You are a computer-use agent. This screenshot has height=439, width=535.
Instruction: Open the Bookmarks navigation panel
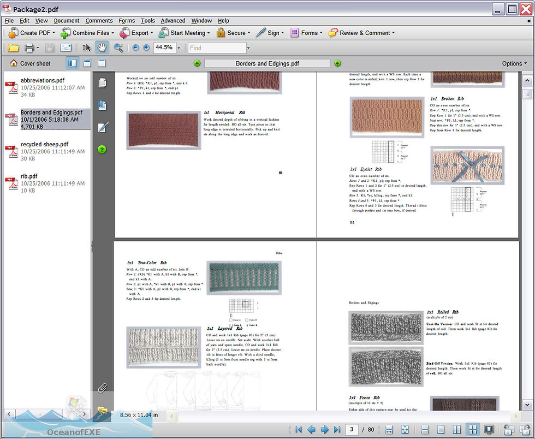point(103,105)
